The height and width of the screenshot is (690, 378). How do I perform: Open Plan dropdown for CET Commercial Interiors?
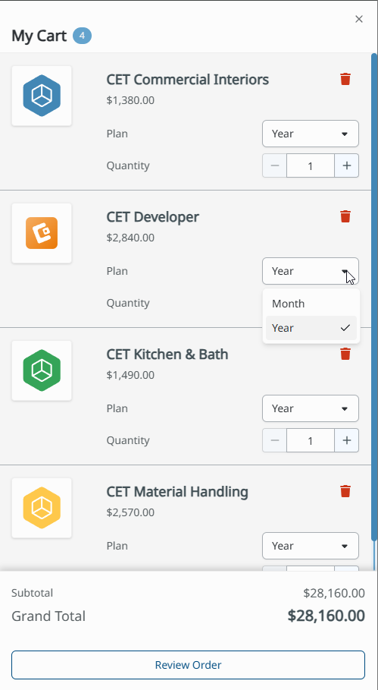point(311,134)
